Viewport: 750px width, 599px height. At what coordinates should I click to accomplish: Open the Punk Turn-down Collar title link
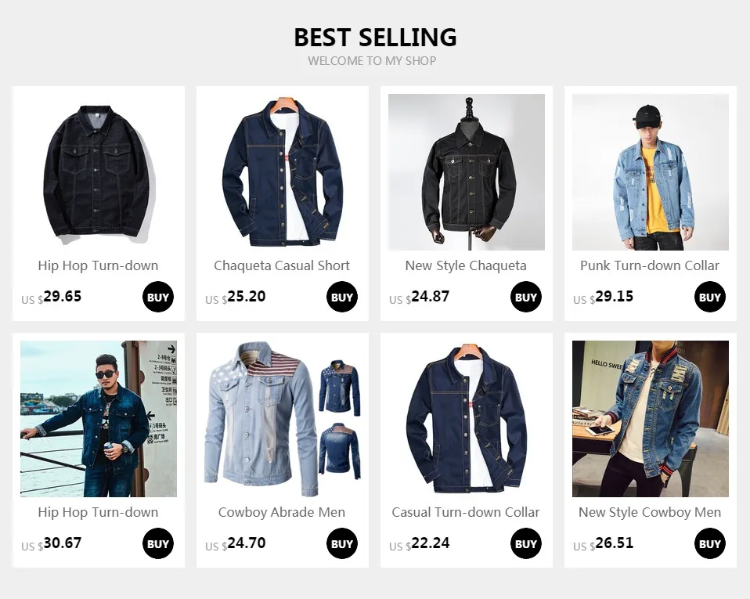[x=650, y=265]
